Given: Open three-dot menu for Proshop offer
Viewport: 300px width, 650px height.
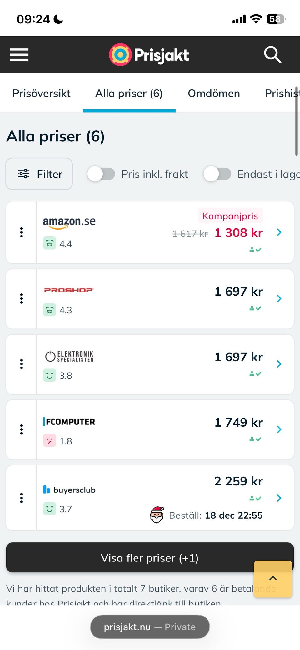Looking at the screenshot, I should pos(22,299).
